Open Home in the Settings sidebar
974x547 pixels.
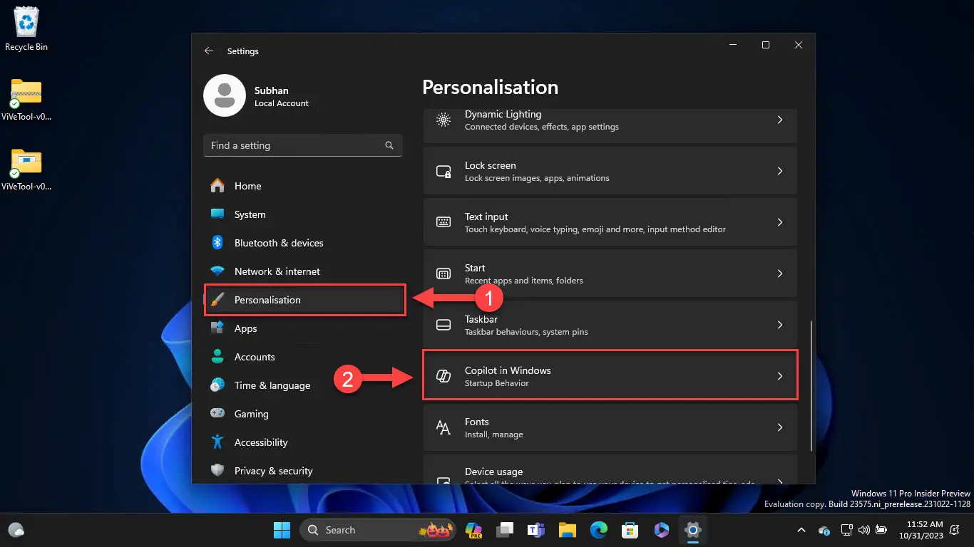pos(304,186)
